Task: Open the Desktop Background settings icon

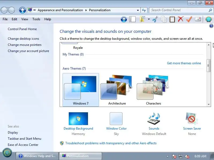Action: (78, 119)
